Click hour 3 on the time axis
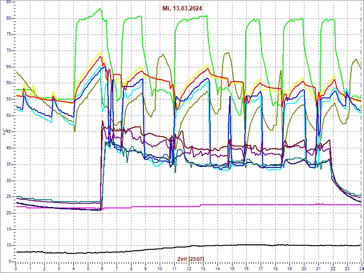Screen dimensions: 364x273 point(59,268)
